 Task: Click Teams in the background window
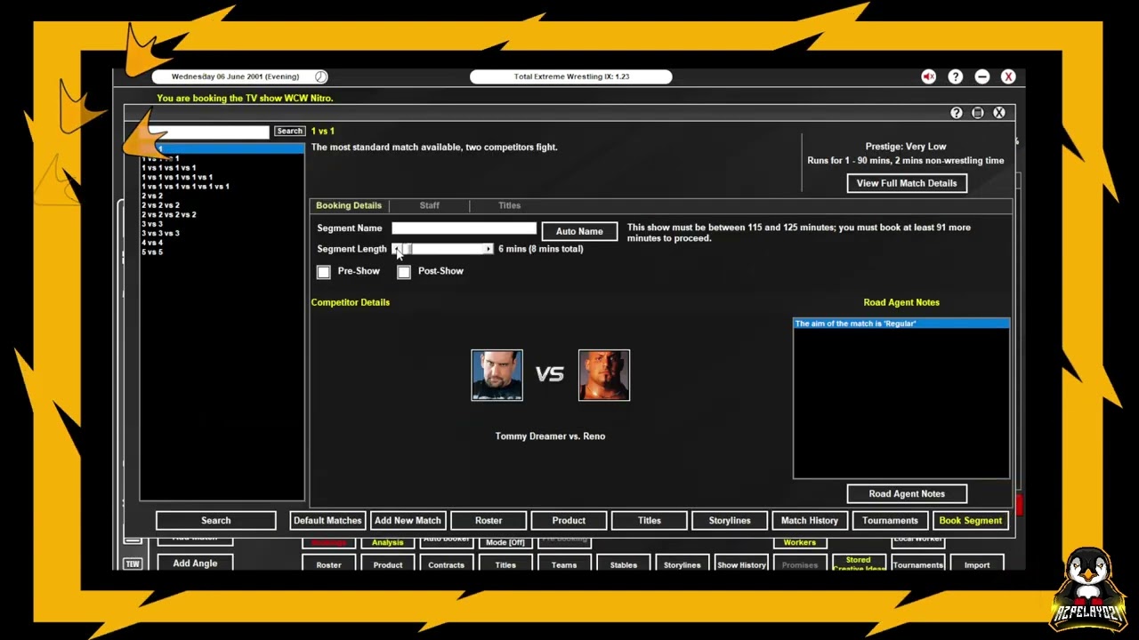coord(564,564)
